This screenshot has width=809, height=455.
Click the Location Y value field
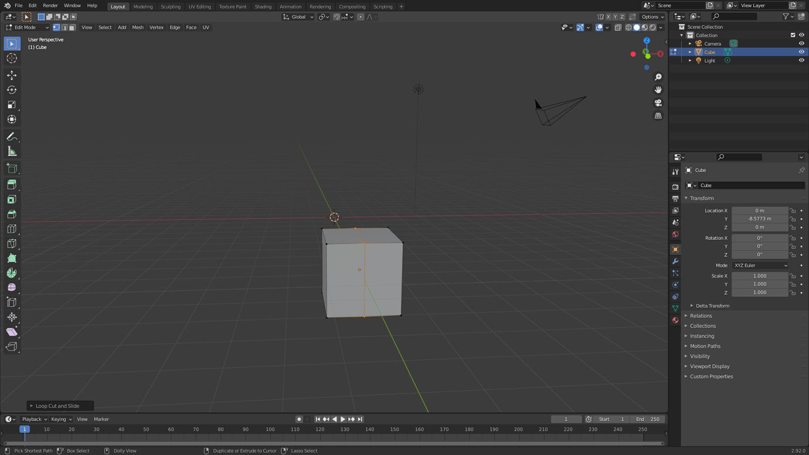pyautogui.click(x=760, y=219)
